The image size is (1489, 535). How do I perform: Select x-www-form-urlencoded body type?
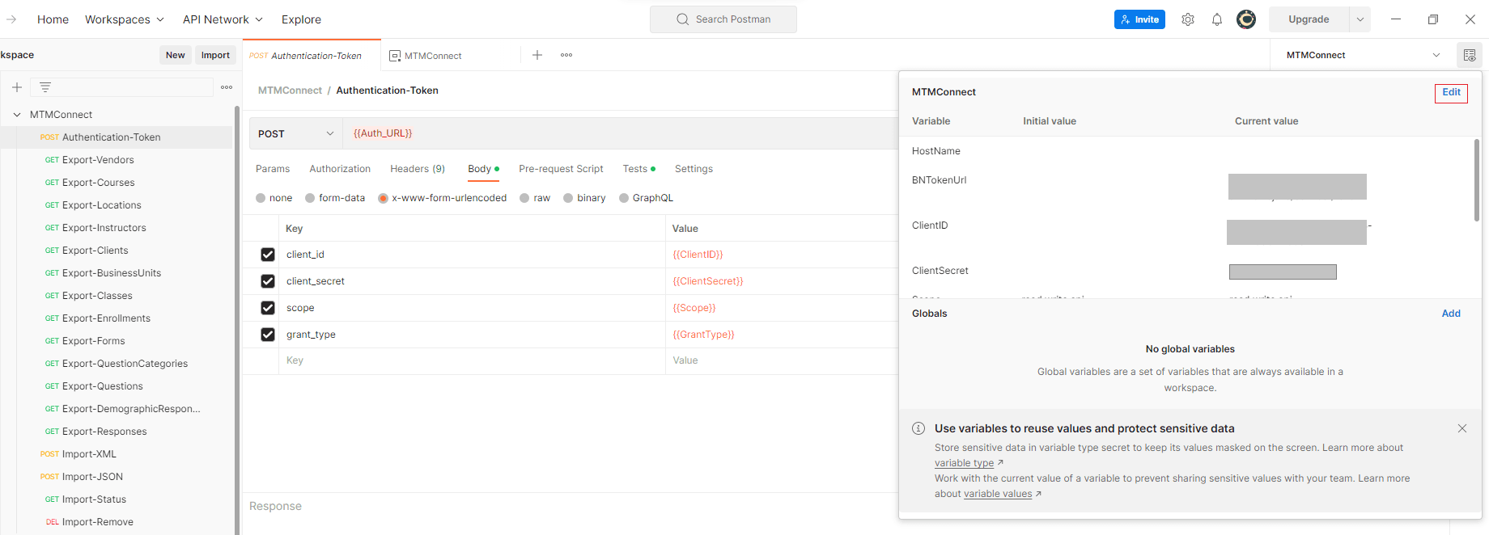(384, 198)
